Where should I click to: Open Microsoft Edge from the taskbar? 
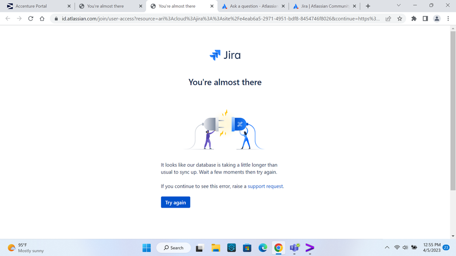(x=263, y=248)
